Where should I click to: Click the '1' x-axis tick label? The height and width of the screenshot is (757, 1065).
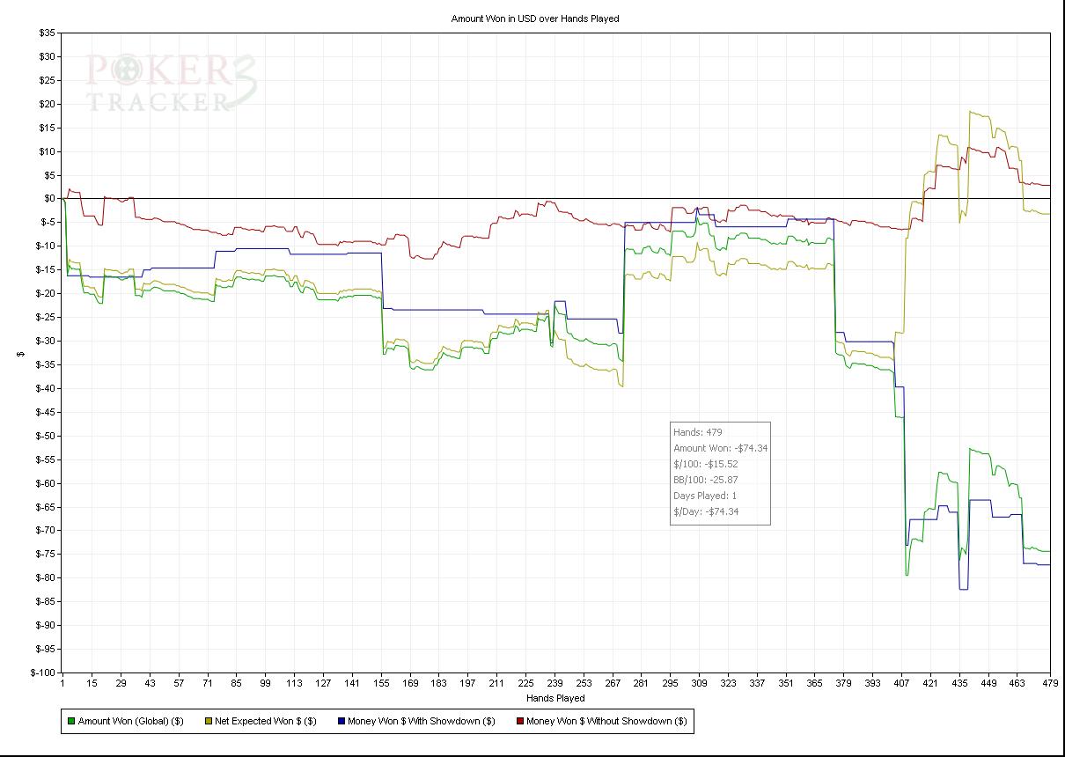pos(62,683)
